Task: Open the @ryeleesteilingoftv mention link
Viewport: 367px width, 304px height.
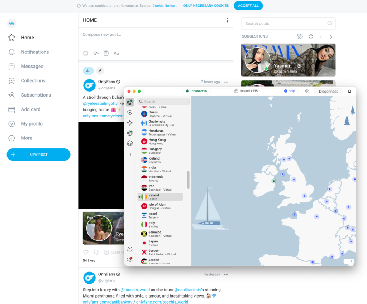Action: [x=100, y=103]
